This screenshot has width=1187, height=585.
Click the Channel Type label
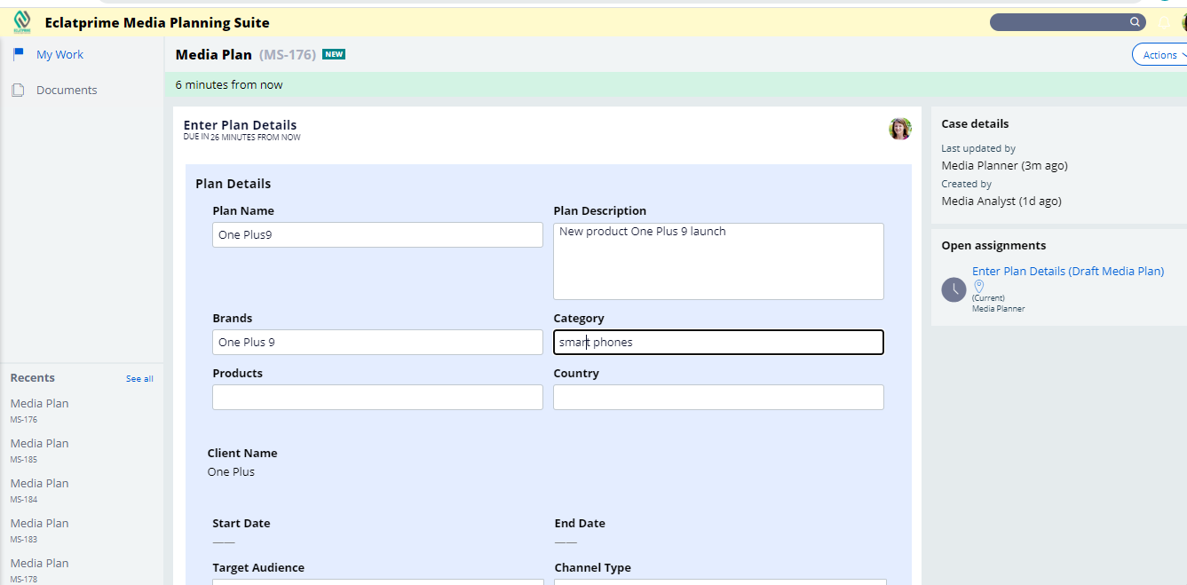click(593, 567)
